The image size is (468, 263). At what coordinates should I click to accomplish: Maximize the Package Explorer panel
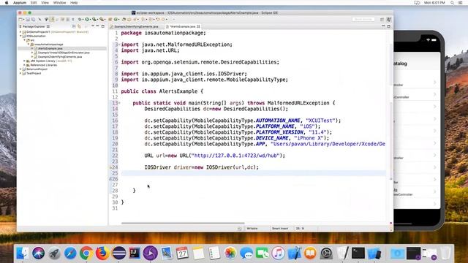click(x=103, y=26)
